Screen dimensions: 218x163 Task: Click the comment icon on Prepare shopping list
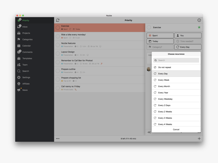(74, 81)
